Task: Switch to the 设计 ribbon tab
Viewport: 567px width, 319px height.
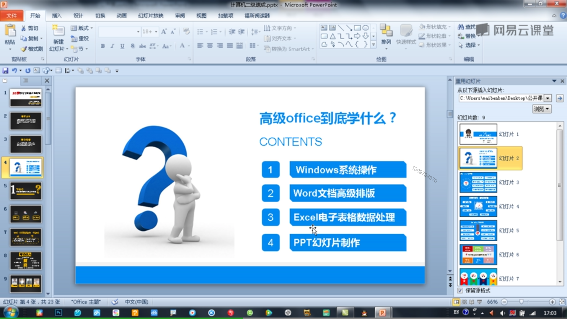Action: pyautogui.click(x=78, y=16)
